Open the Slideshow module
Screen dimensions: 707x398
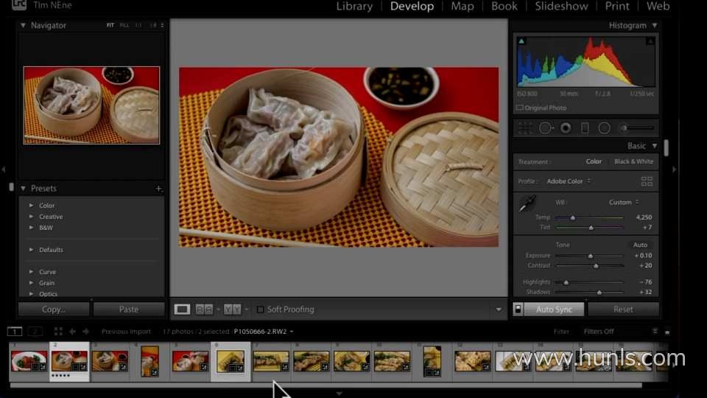(x=561, y=7)
